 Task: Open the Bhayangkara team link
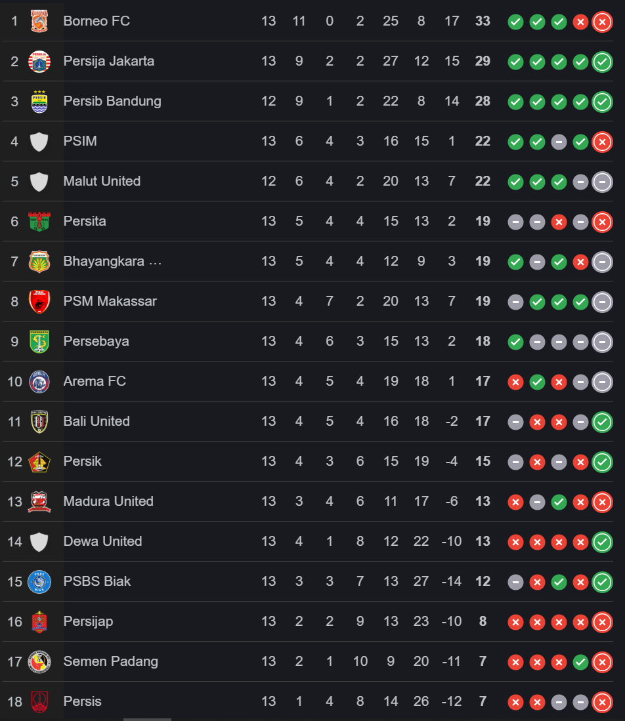112,261
